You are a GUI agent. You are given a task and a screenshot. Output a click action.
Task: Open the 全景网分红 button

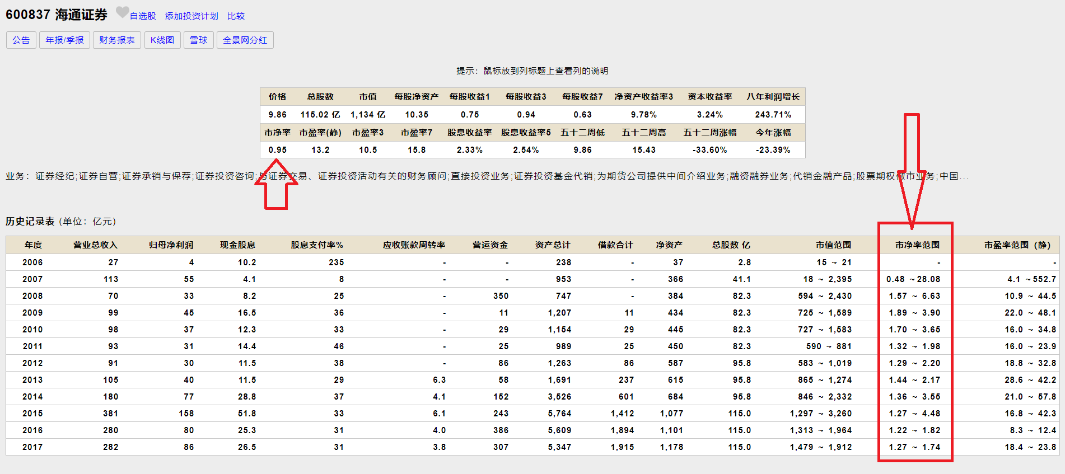point(245,40)
